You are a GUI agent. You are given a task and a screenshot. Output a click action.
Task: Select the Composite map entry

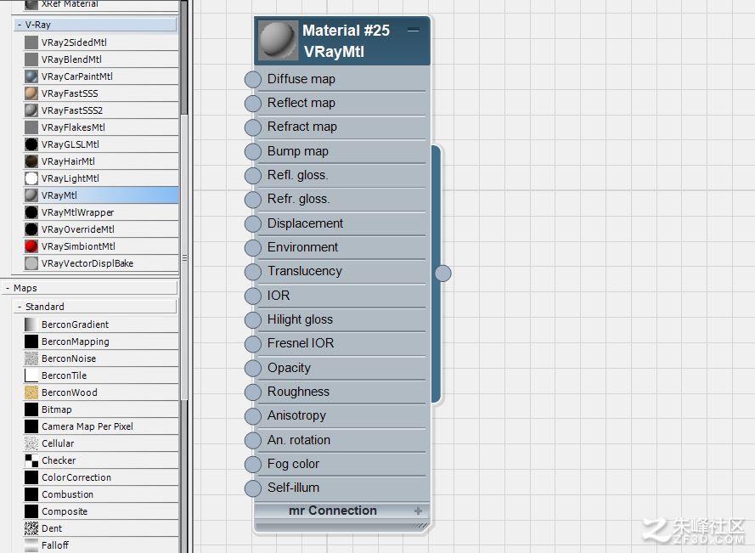click(101, 511)
